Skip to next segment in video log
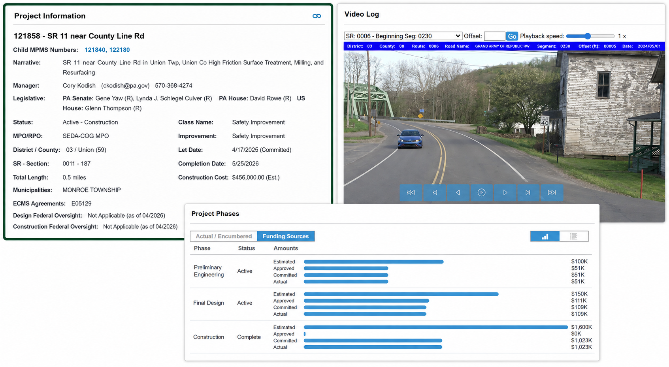The width and height of the screenshot is (669, 367). pos(528,192)
